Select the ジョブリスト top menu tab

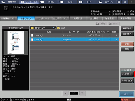click(29, 2)
